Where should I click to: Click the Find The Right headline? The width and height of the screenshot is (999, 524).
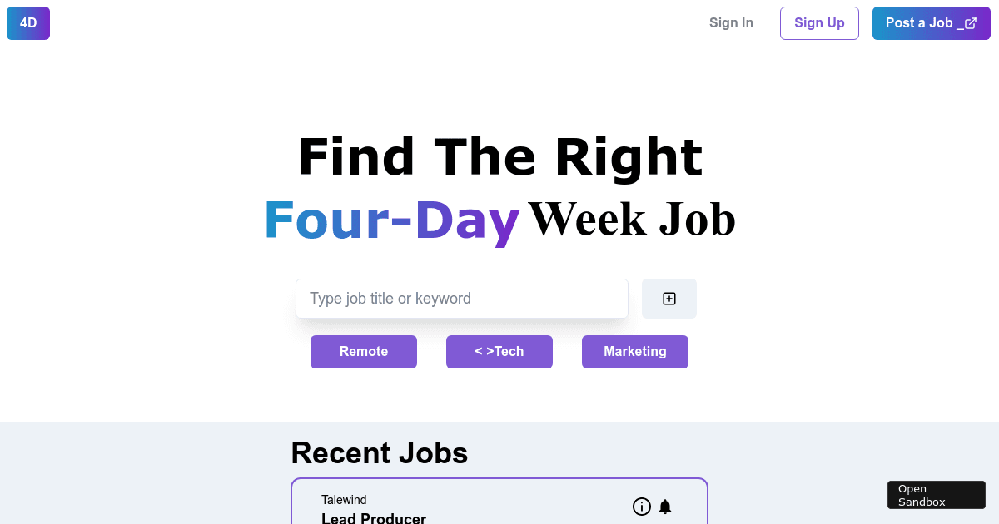tap(499, 157)
